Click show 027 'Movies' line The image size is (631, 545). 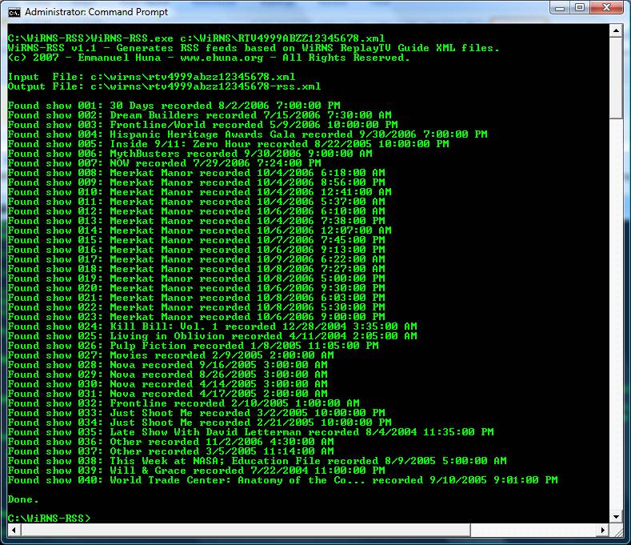pyautogui.click(x=170, y=355)
